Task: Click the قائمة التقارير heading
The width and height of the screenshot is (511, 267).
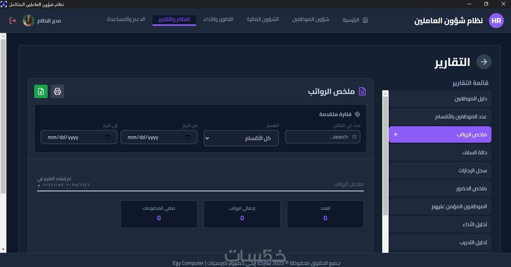Action: (x=470, y=83)
